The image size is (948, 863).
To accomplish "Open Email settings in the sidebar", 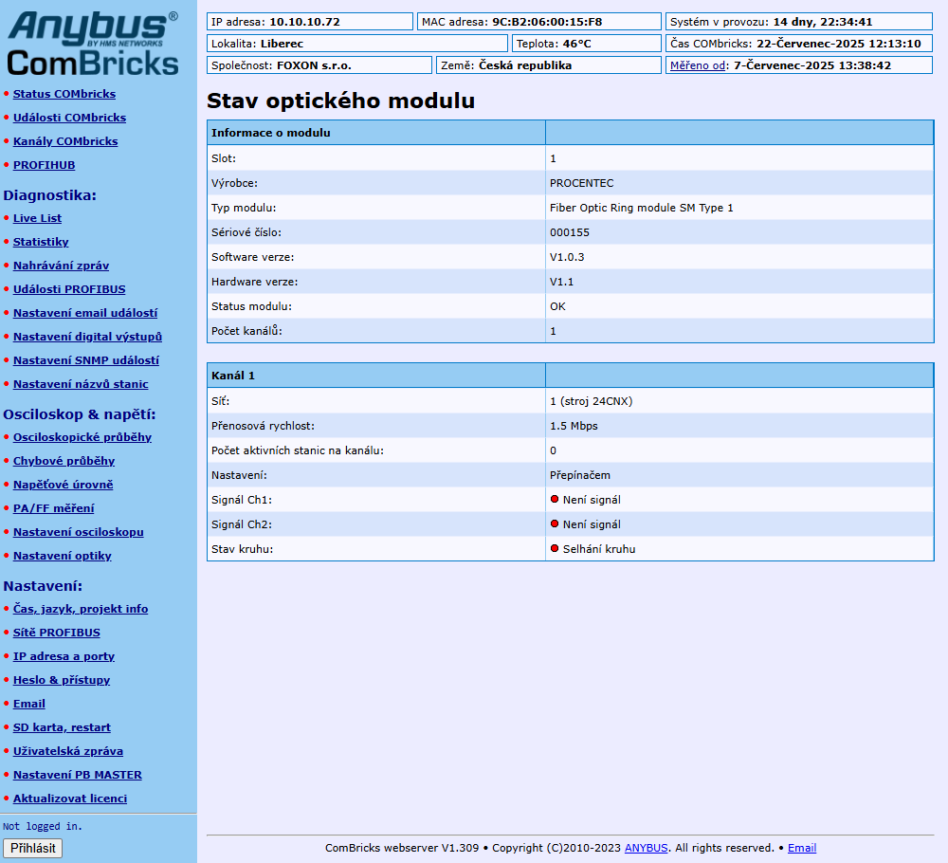I will click(29, 704).
